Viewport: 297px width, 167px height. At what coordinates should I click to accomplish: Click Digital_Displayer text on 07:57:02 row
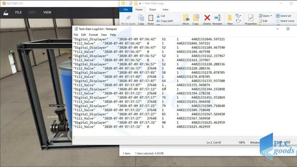point(91,72)
